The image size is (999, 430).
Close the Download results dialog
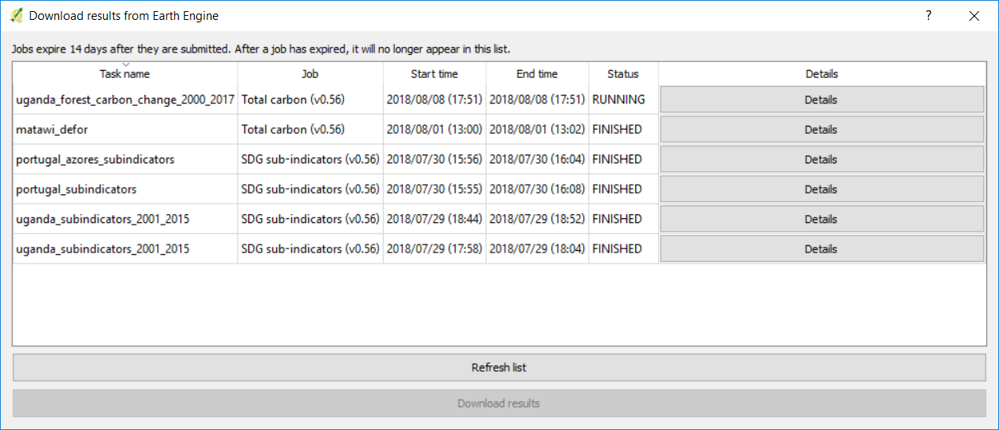pyautogui.click(x=973, y=16)
